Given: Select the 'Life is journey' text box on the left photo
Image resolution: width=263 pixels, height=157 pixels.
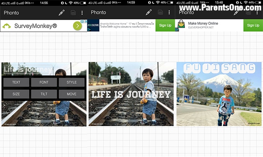Looking at the screenshot, I should (x=28, y=70).
